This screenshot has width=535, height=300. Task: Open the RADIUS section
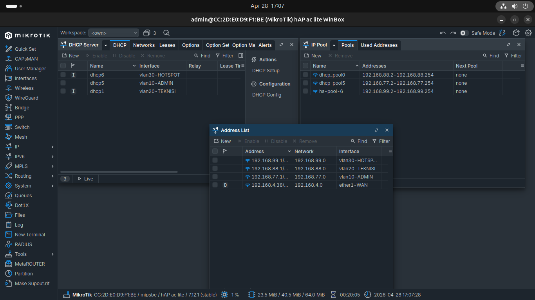(x=23, y=244)
